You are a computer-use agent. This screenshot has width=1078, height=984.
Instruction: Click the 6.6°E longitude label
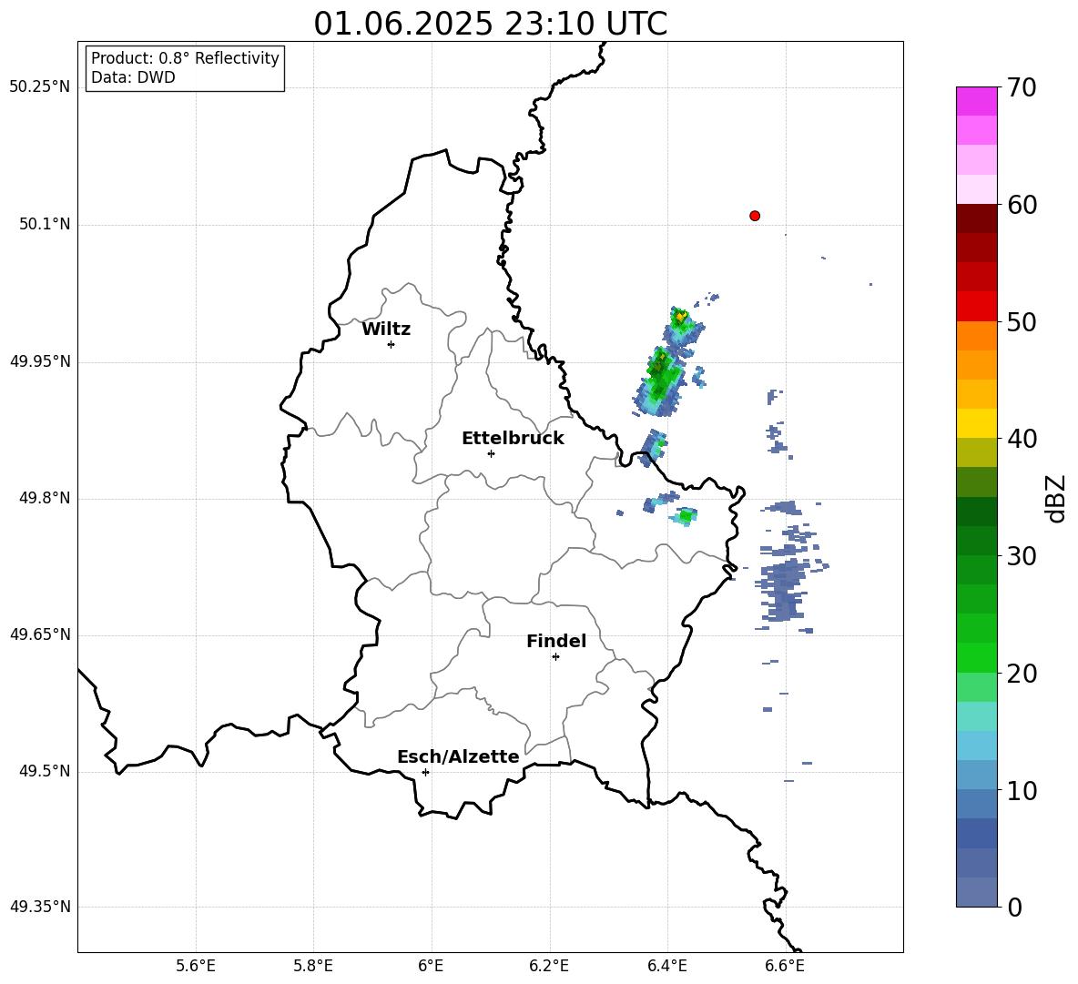[x=785, y=966]
